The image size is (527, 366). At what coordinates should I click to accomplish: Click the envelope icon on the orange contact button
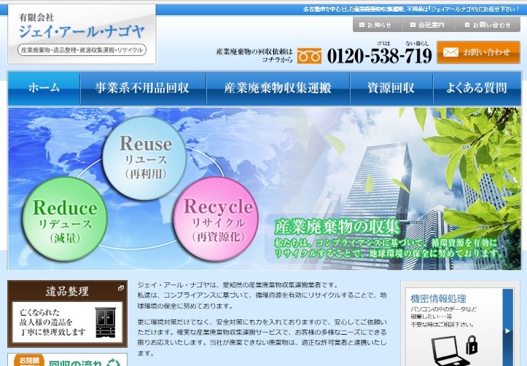click(x=450, y=52)
